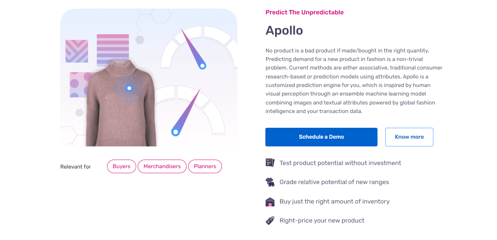Screen dimensions: 497x240
Task: Select the Merchandisers tag
Action: coord(162,166)
